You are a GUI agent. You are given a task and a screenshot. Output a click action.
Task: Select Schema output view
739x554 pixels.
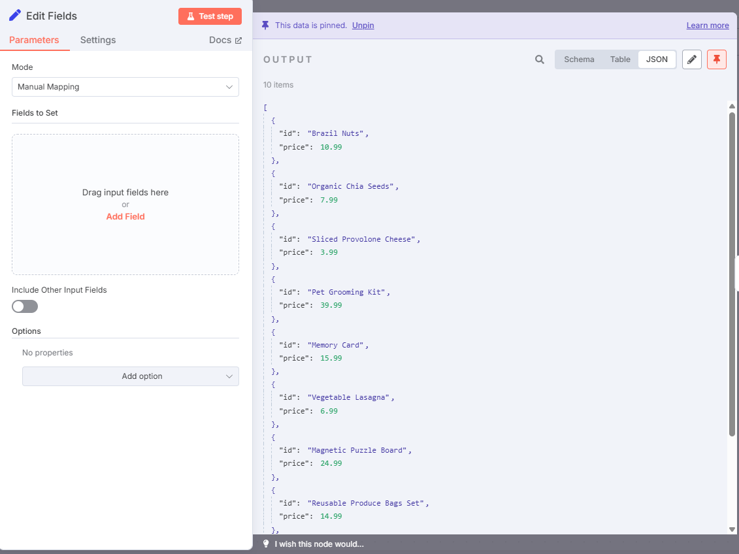point(579,59)
